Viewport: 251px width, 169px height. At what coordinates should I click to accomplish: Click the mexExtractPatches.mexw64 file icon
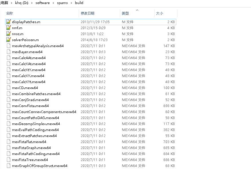coord(9,136)
